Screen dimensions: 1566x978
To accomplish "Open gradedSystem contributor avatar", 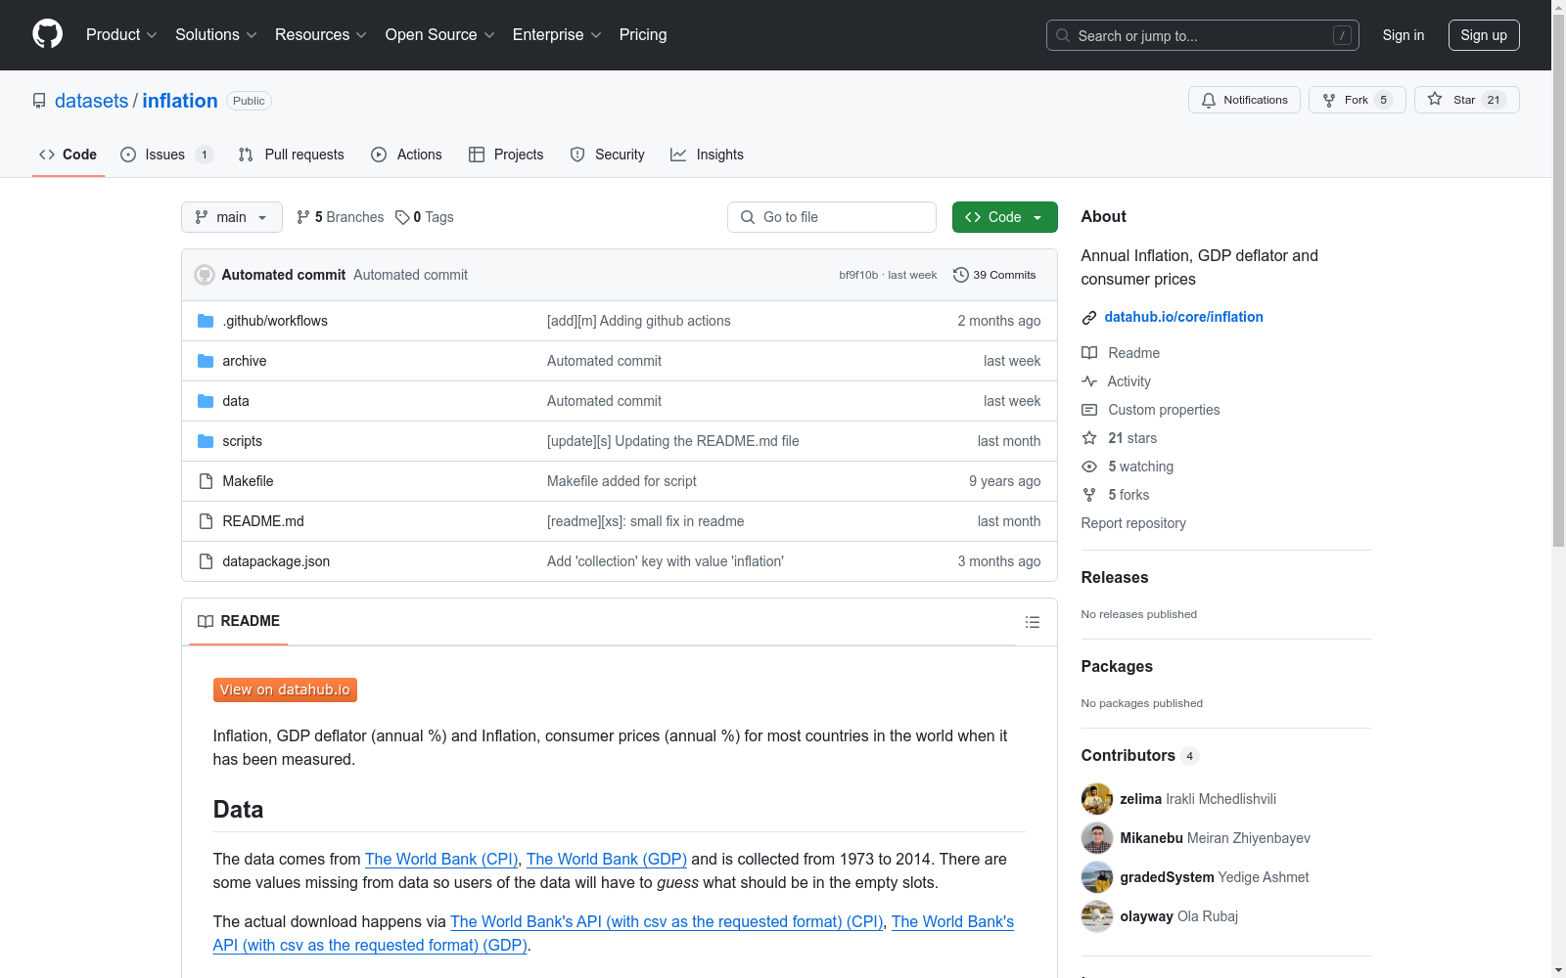I will pos(1097,877).
